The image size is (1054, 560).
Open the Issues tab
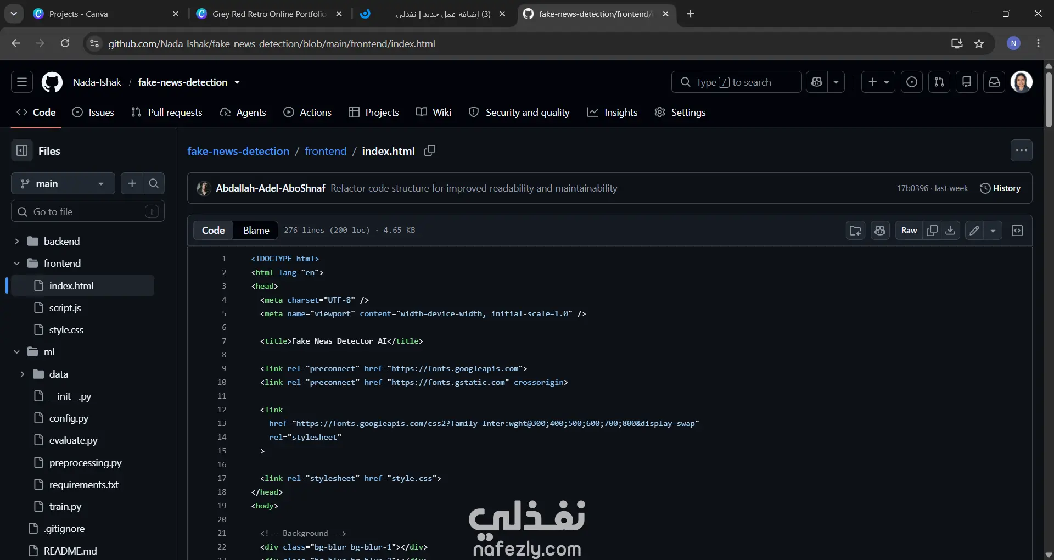(93, 112)
